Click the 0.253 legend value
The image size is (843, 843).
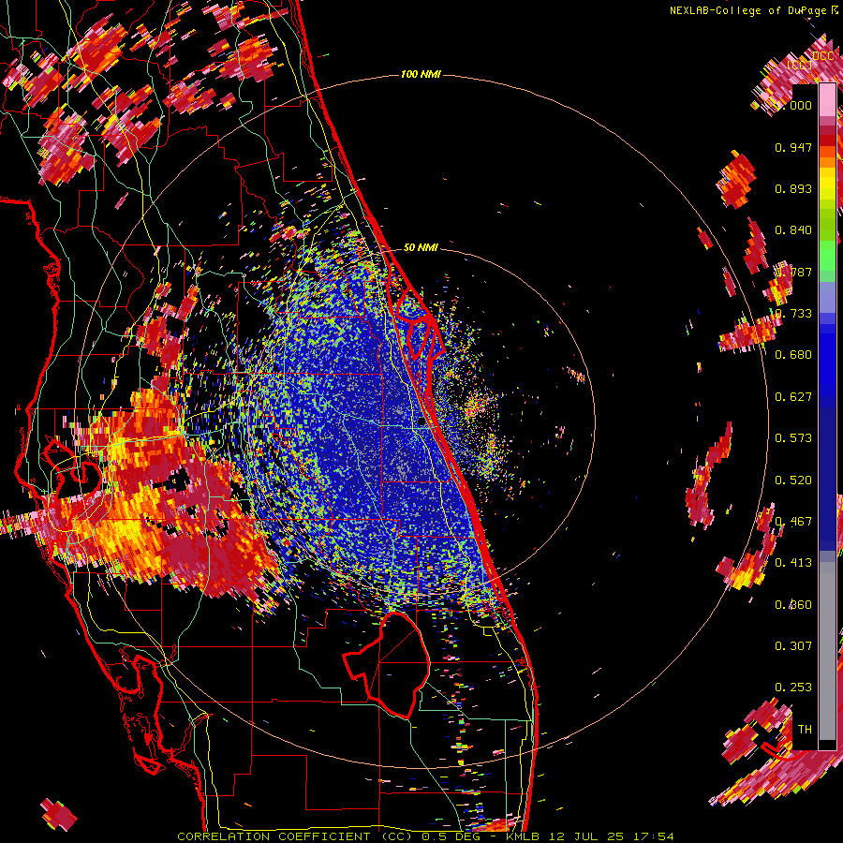(x=793, y=688)
